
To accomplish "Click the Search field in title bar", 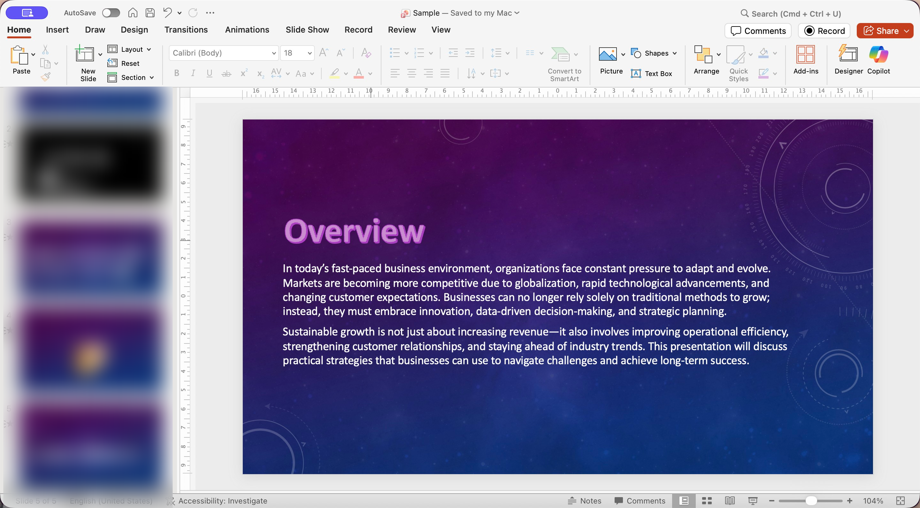I will 796,13.
